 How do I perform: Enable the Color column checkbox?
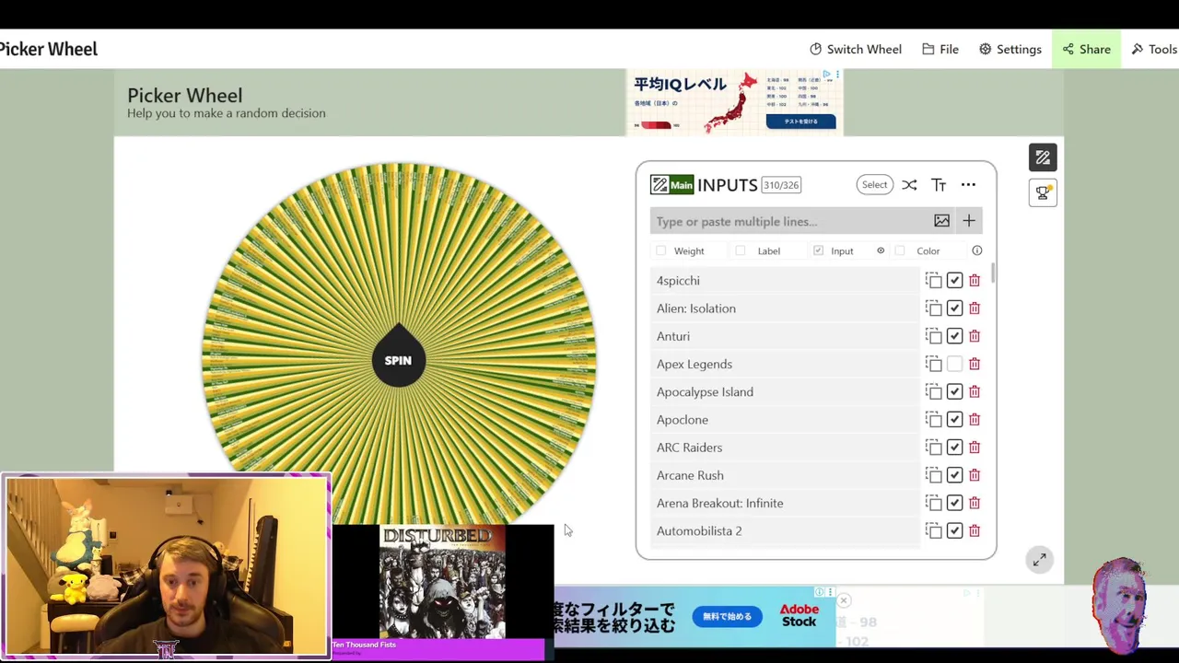pos(900,250)
